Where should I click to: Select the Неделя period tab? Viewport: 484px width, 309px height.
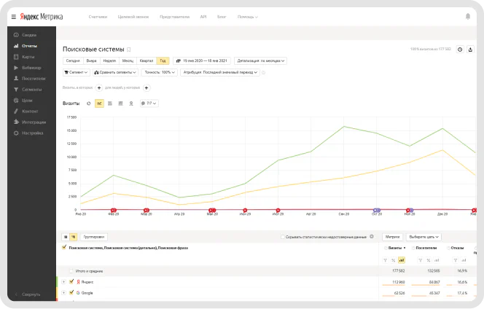point(109,60)
